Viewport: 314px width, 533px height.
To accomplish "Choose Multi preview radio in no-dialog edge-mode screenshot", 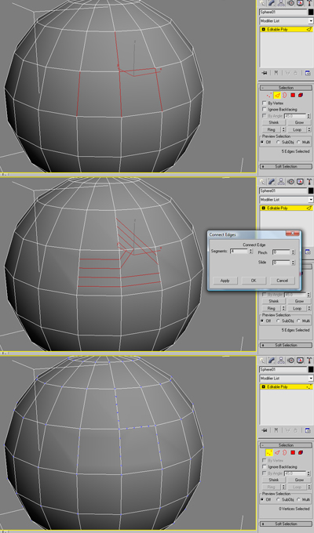I will [x=298, y=142].
